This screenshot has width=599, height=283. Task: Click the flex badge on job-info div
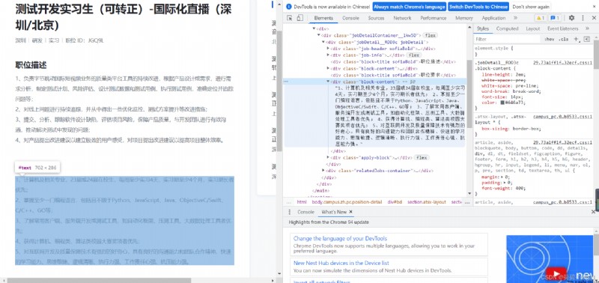point(414,55)
